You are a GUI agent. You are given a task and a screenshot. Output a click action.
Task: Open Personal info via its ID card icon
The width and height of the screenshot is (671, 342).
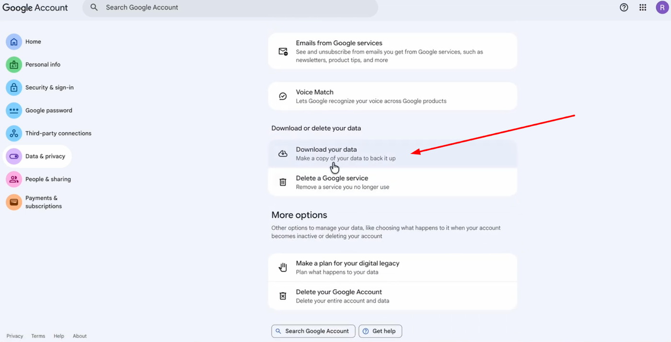point(14,65)
